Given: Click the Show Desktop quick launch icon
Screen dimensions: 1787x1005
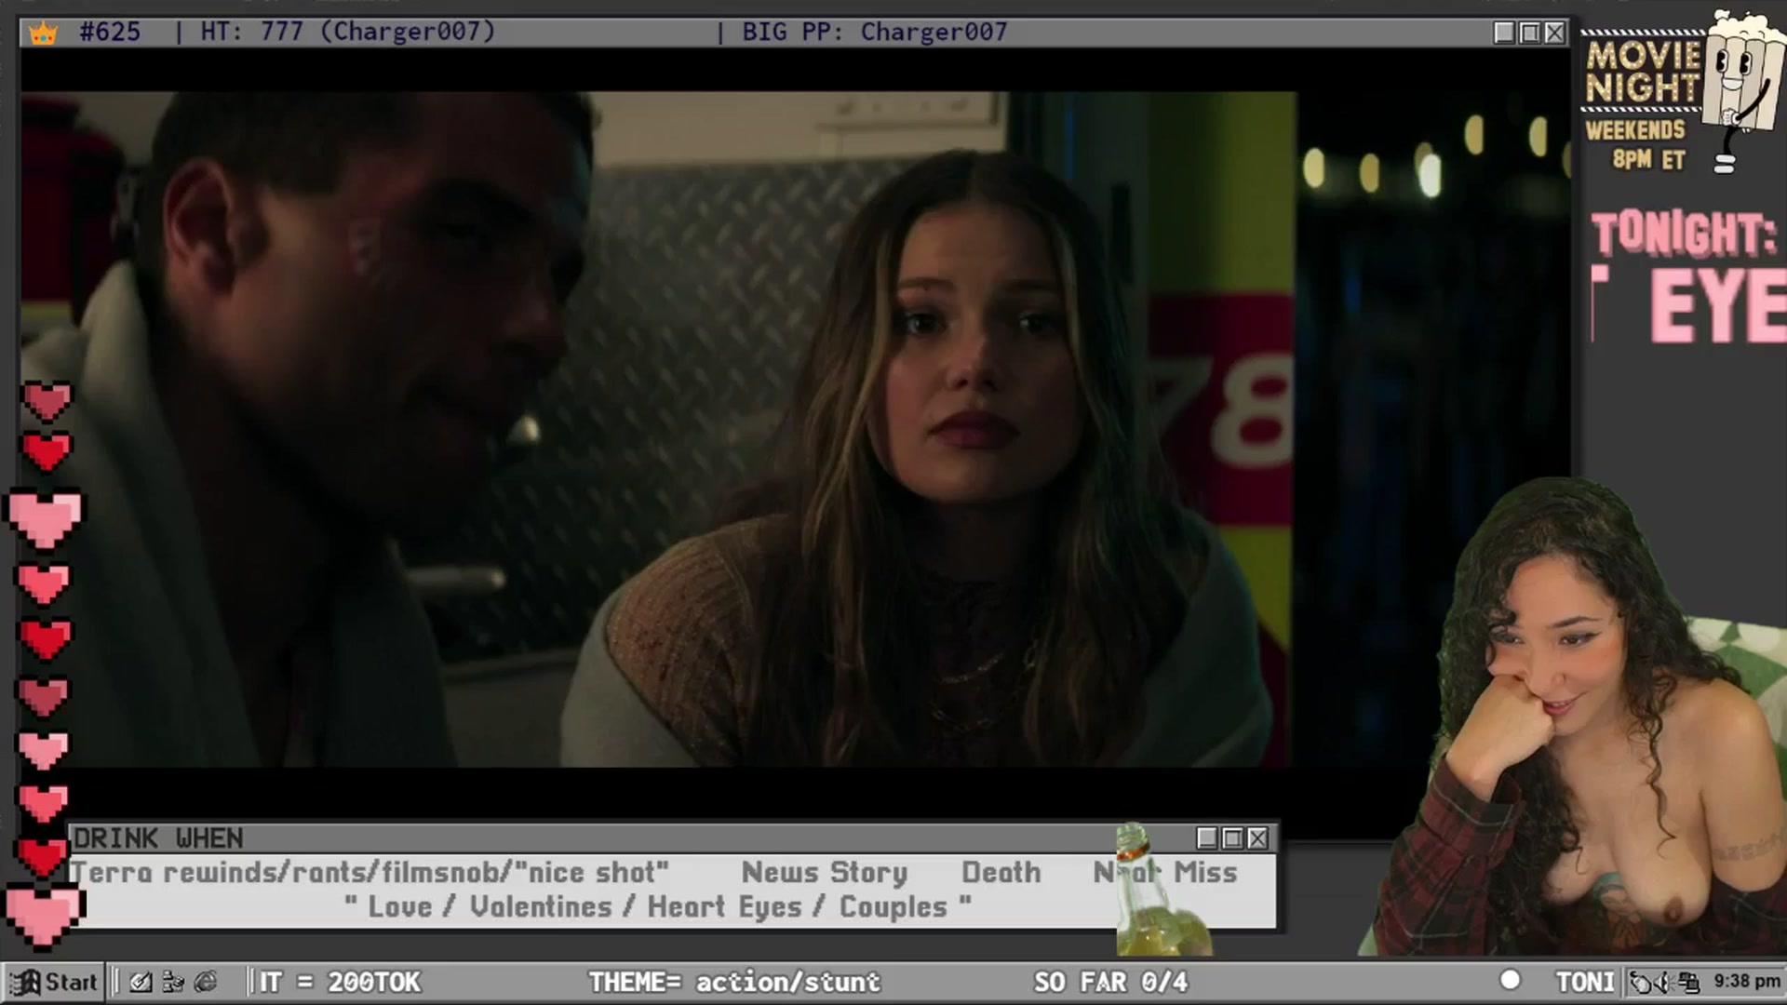Looking at the screenshot, I should (141, 982).
